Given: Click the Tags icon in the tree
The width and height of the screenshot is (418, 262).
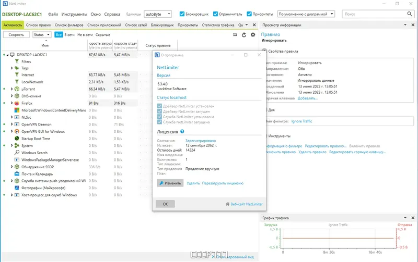Looking at the screenshot, I should (17, 68).
